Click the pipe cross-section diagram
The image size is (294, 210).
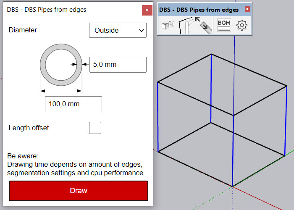61,65
